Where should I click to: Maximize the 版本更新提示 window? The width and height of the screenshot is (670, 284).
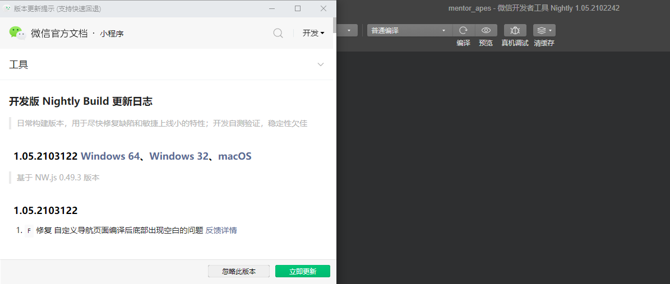298,8
